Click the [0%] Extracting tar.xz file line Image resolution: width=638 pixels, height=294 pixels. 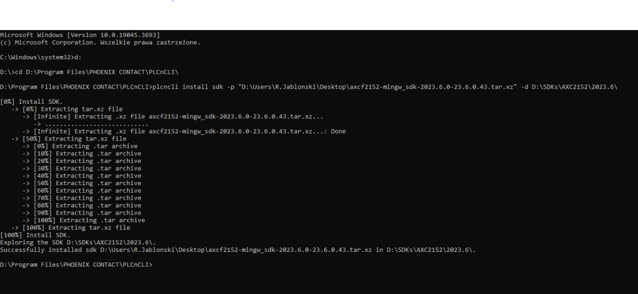67,109
